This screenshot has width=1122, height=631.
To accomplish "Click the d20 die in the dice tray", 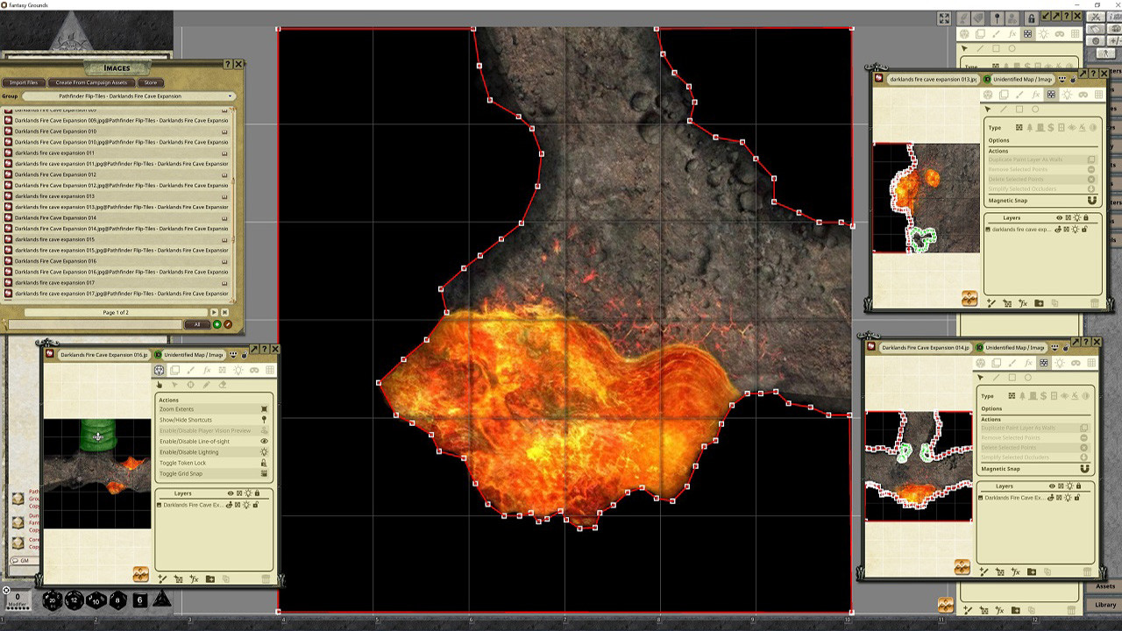I will [53, 600].
